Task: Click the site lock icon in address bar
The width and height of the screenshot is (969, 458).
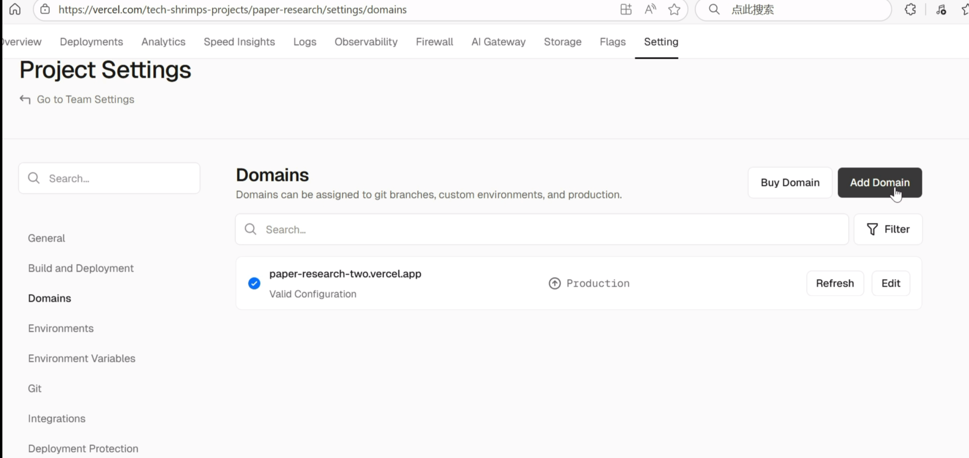Action: pos(45,9)
